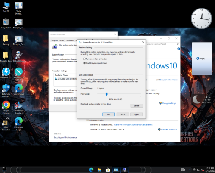The height and width of the screenshot is (173, 215).
Task: Open the Backup folder on desktop
Action: click(6, 40)
